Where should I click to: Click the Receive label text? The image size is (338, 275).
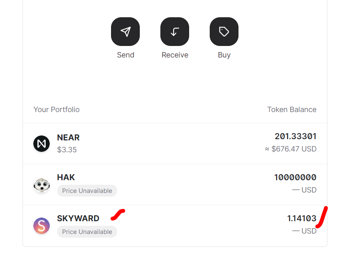click(x=175, y=55)
